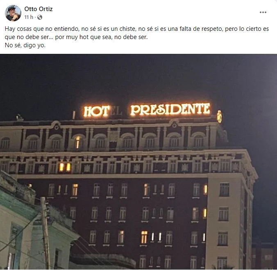Click the wooden utility pole in photo

45,233
